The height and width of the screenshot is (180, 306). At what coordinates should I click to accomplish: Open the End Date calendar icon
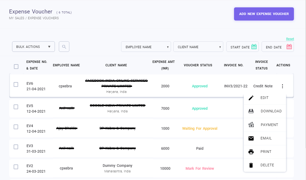click(289, 47)
